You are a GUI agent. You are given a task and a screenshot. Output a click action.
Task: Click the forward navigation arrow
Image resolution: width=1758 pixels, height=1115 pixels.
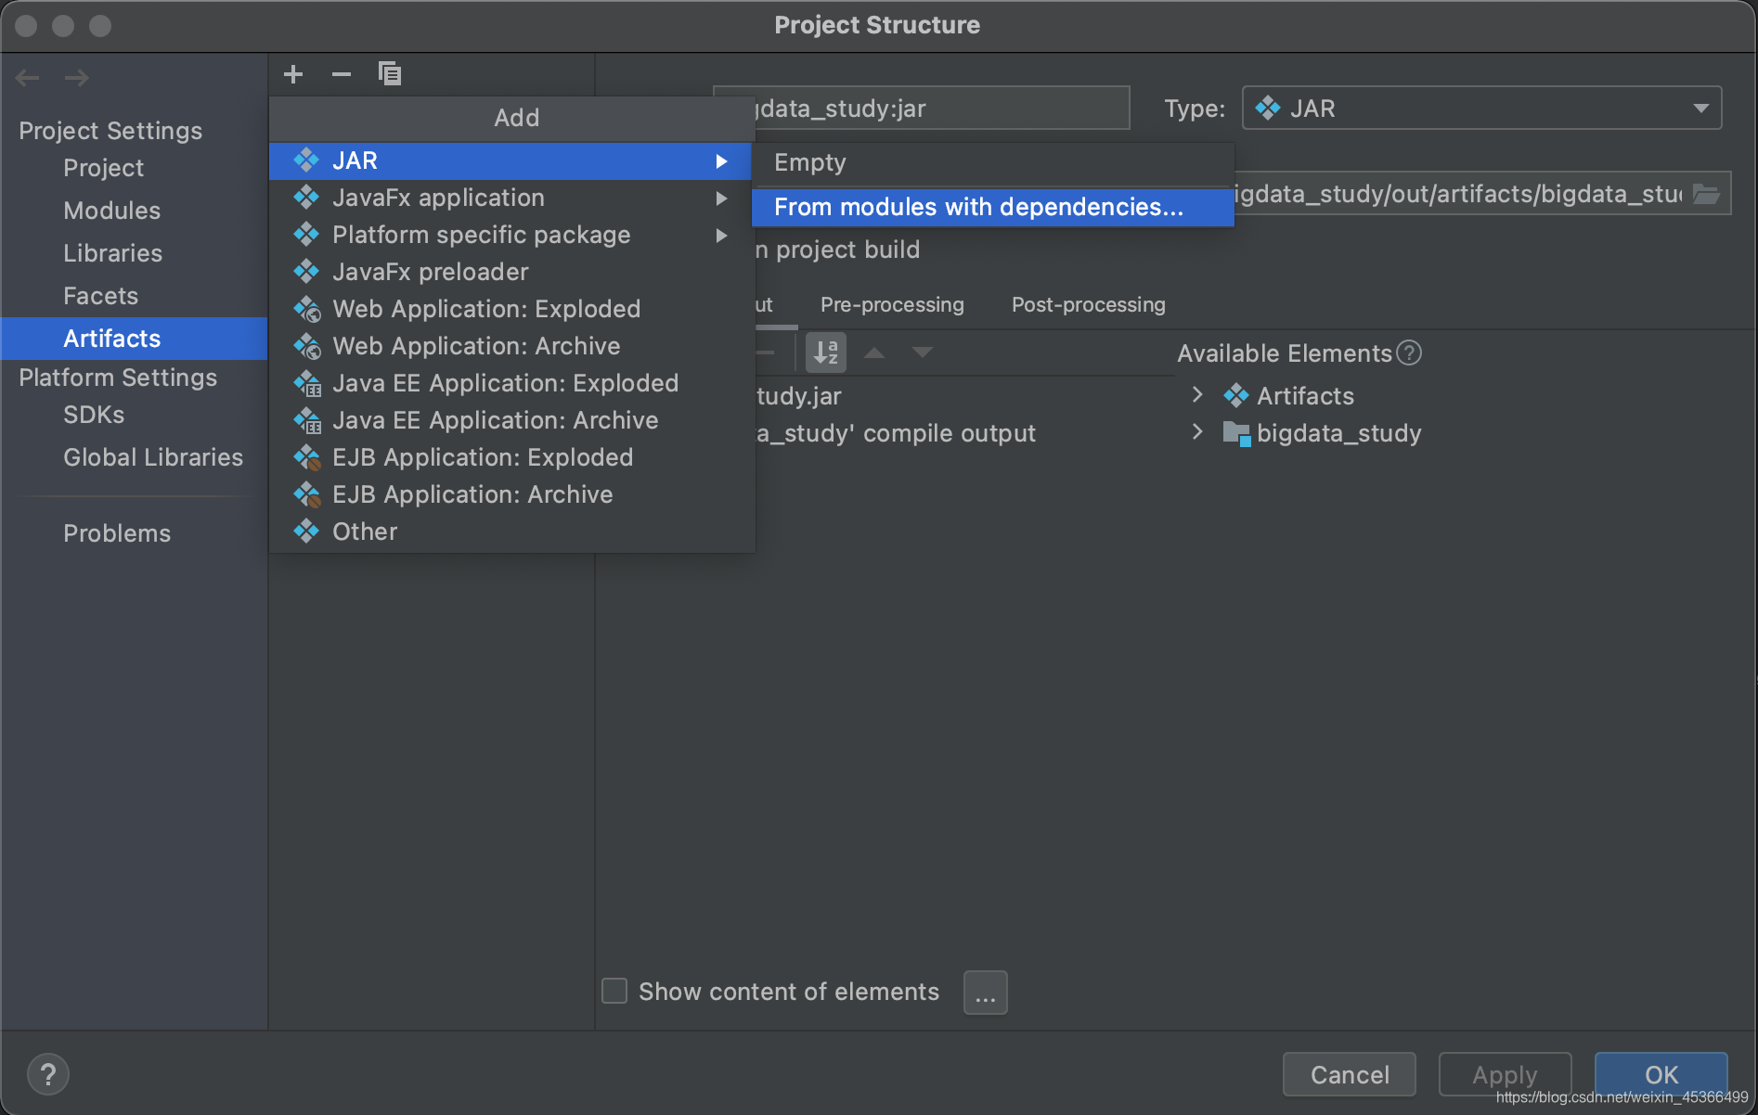tap(77, 78)
